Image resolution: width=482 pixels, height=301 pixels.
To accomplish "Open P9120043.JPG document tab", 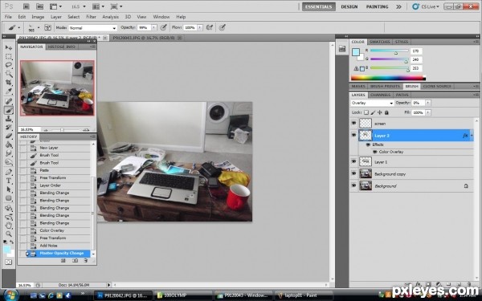I will pyautogui.click(x=144, y=38).
